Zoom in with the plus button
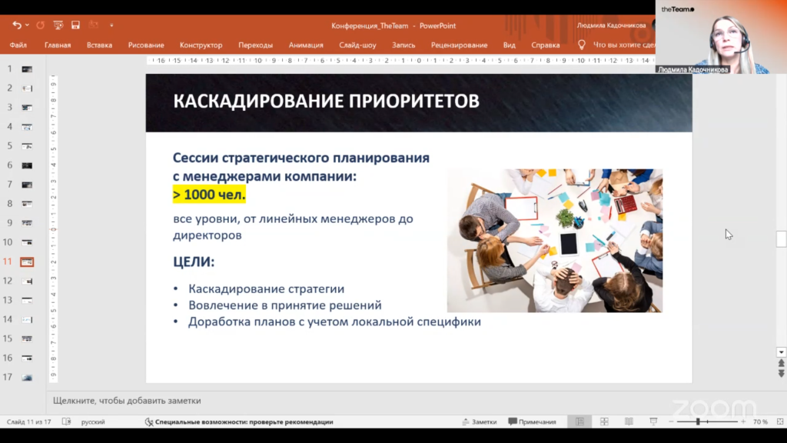Image resolution: width=787 pixels, height=443 pixels. tap(743, 422)
